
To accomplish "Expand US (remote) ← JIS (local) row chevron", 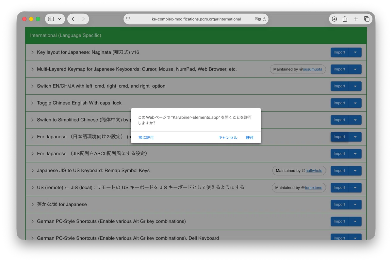I will tap(32, 188).
